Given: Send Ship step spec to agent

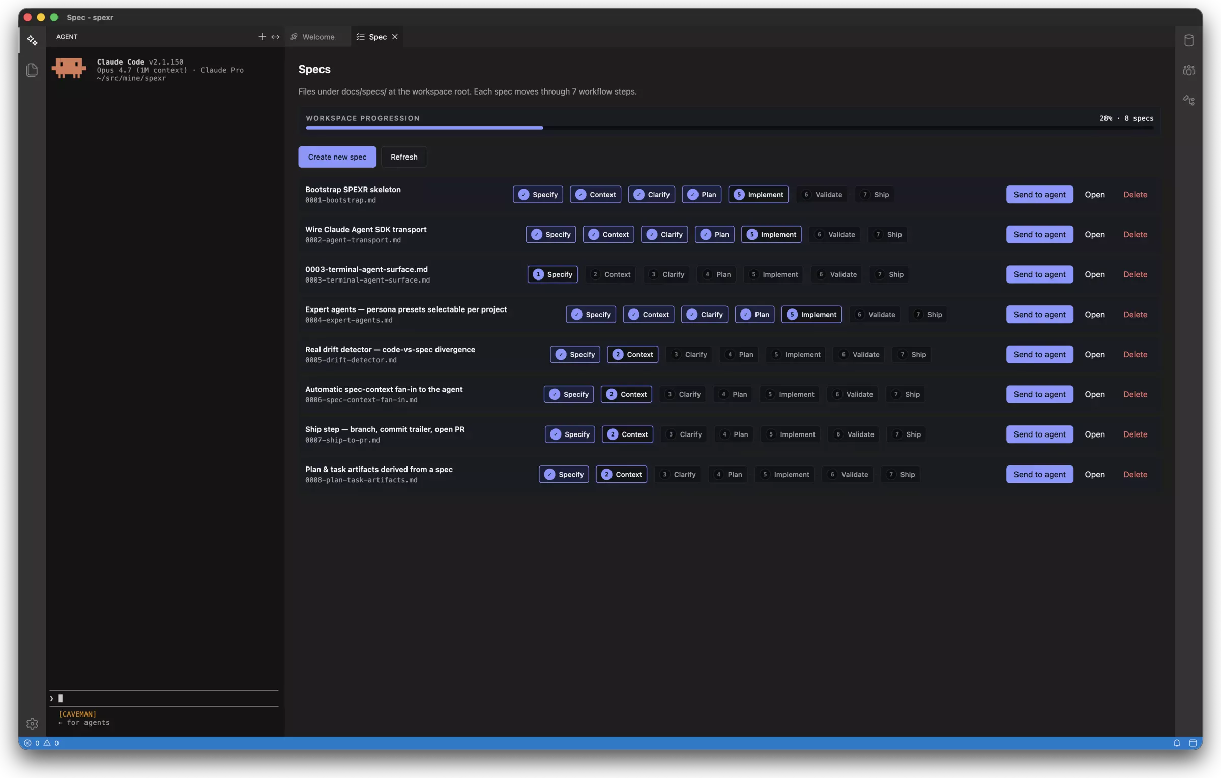Looking at the screenshot, I should tap(1039, 434).
